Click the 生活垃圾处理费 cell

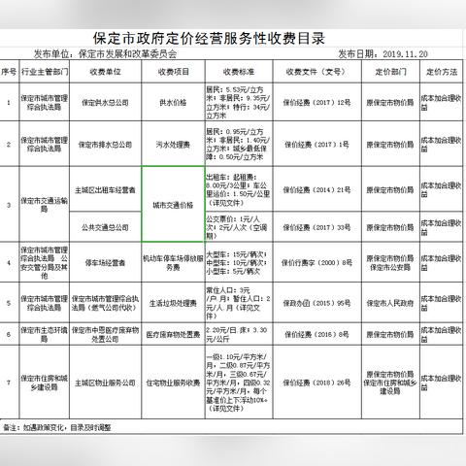click(x=173, y=303)
